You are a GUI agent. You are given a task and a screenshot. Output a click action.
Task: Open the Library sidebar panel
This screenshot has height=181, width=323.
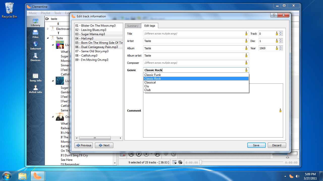point(35,22)
